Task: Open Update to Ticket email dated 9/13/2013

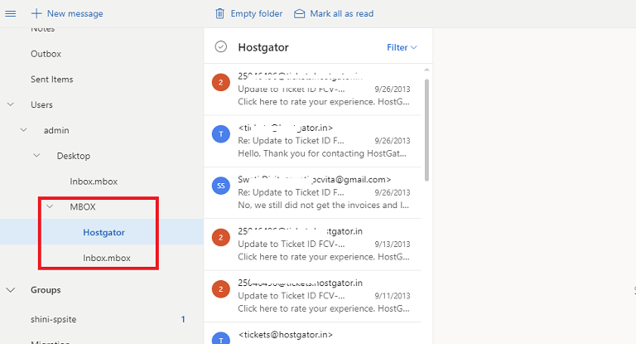Action: pyautogui.click(x=312, y=244)
